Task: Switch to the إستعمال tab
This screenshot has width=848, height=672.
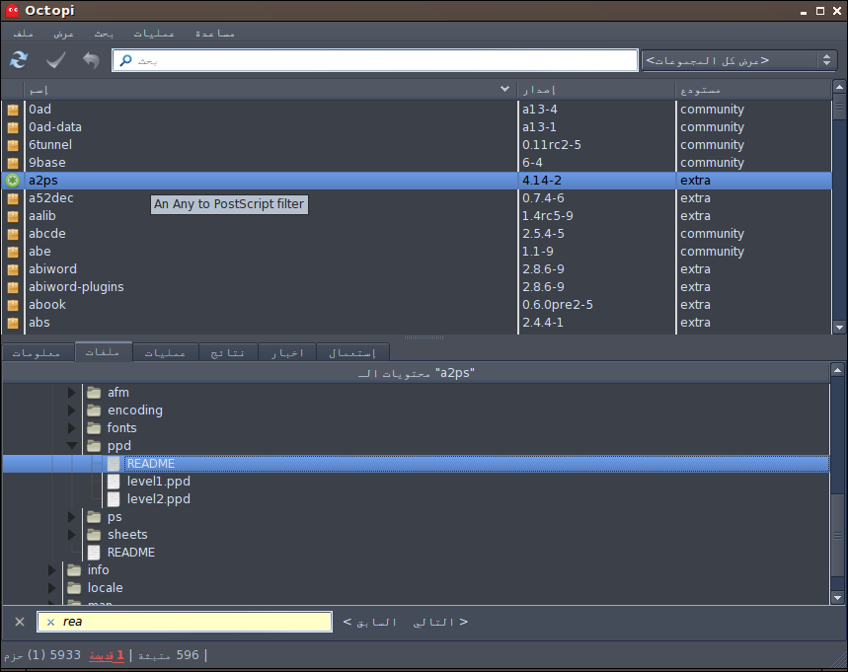Action: pos(352,353)
